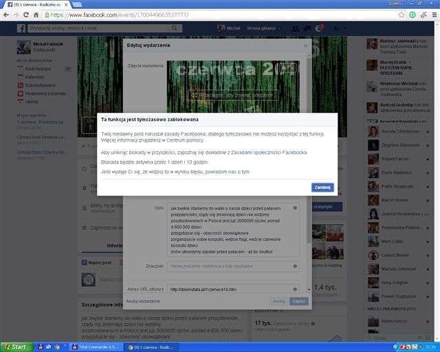Open Renata Christensen in chat list
The image size is (440, 352).
click(x=398, y=131)
